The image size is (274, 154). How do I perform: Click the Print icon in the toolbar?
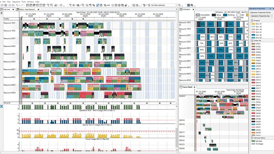(10, 5)
